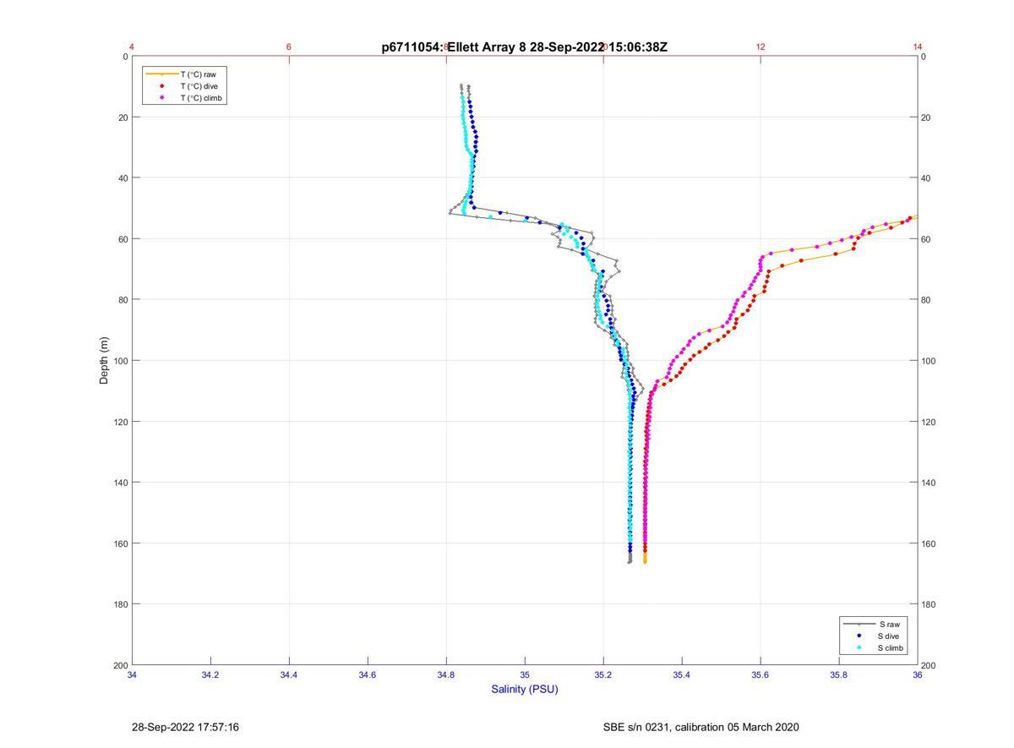Click the magenta dot marker in temperature legend
This screenshot has height=748, width=1014.
click(161, 98)
